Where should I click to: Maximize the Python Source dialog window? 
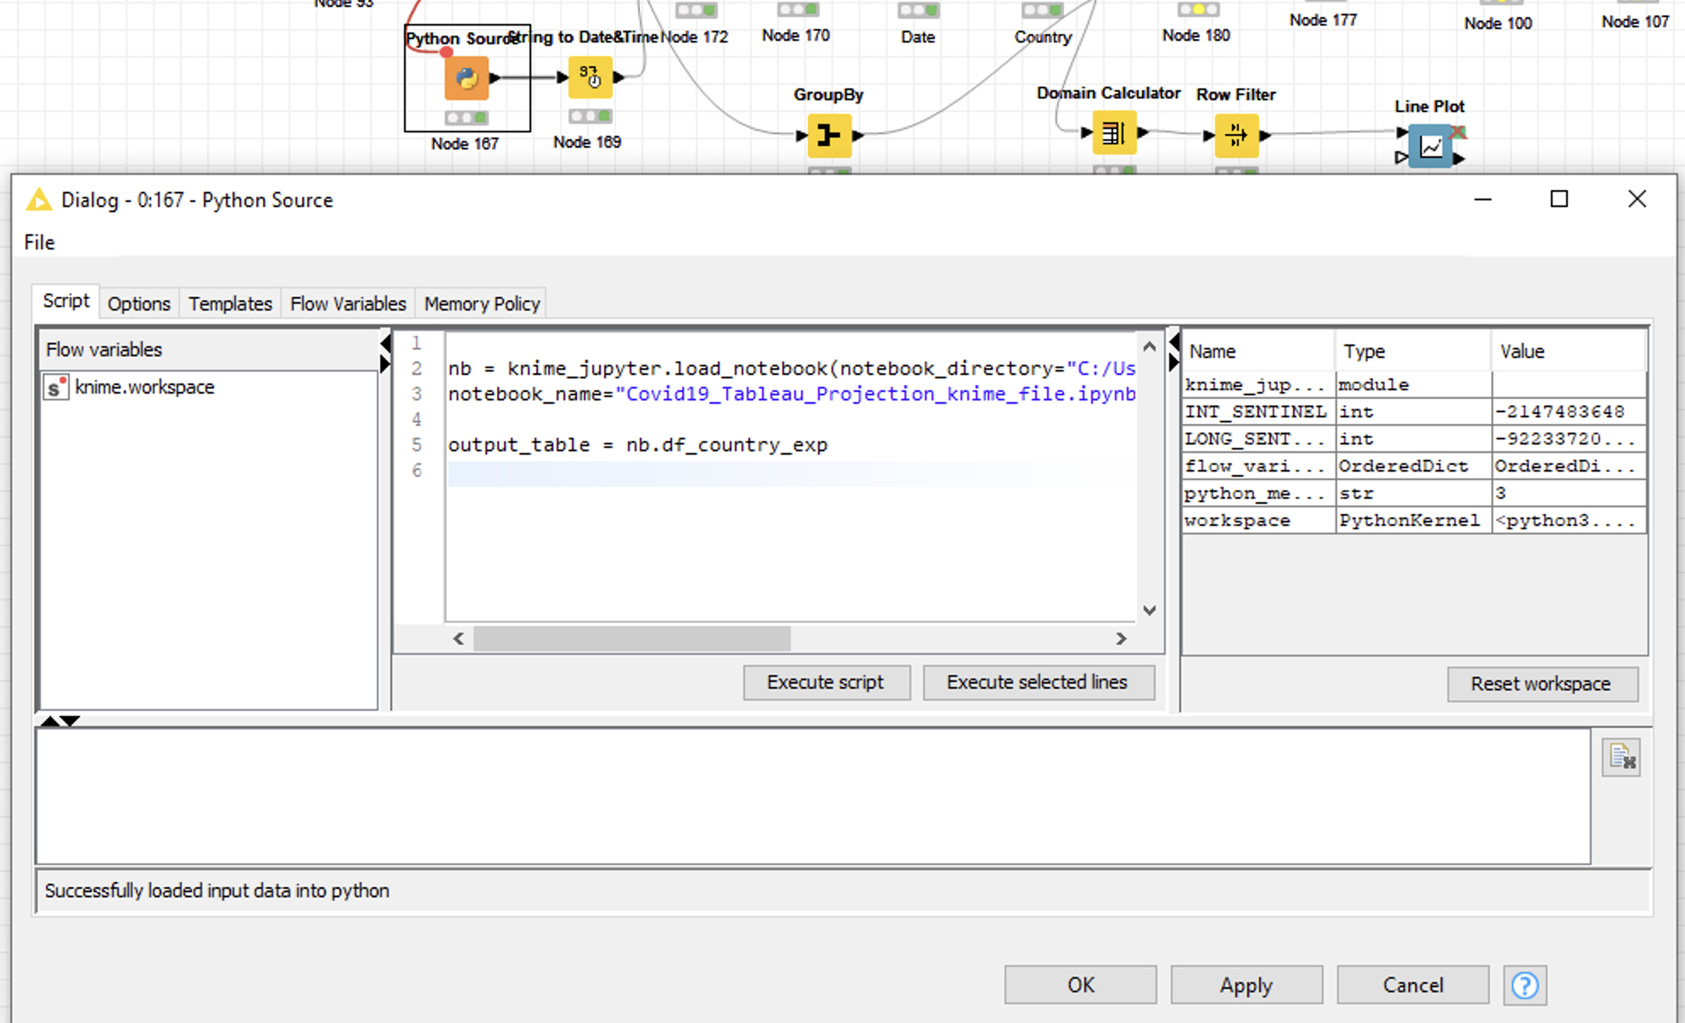coord(1559,199)
